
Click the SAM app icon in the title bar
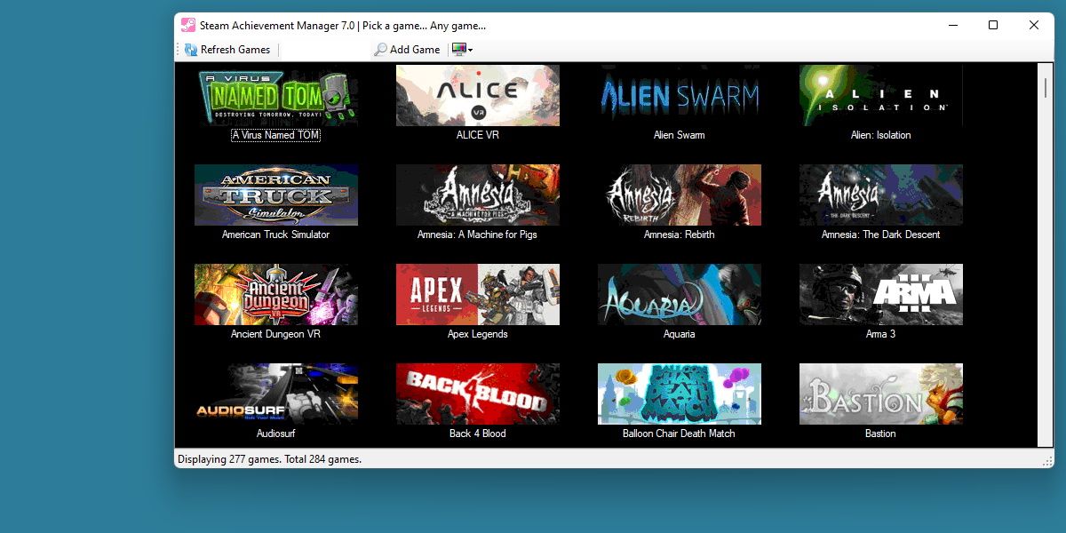[x=187, y=26]
